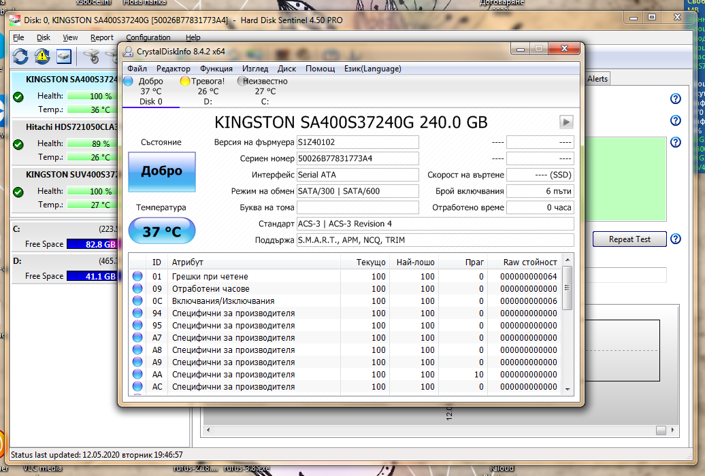Click the C: Free Space 82.8 GB bar
Viewport: 705px width, 476px height.
[x=92, y=244]
